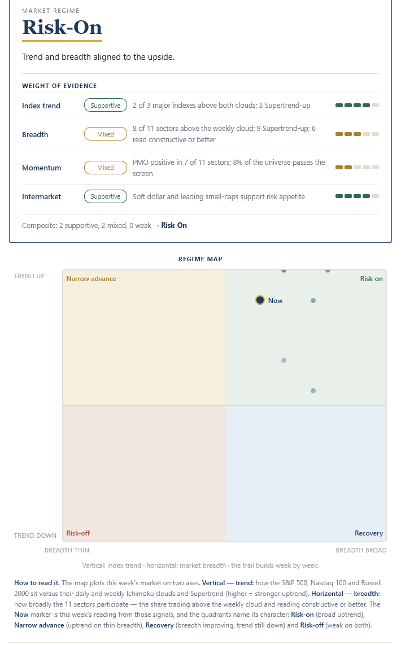Click the REGIME MAP chart title
This screenshot has height=645, width=401.
[x=200, y=259]
